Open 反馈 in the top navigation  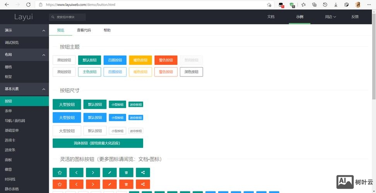coord(355,17)
